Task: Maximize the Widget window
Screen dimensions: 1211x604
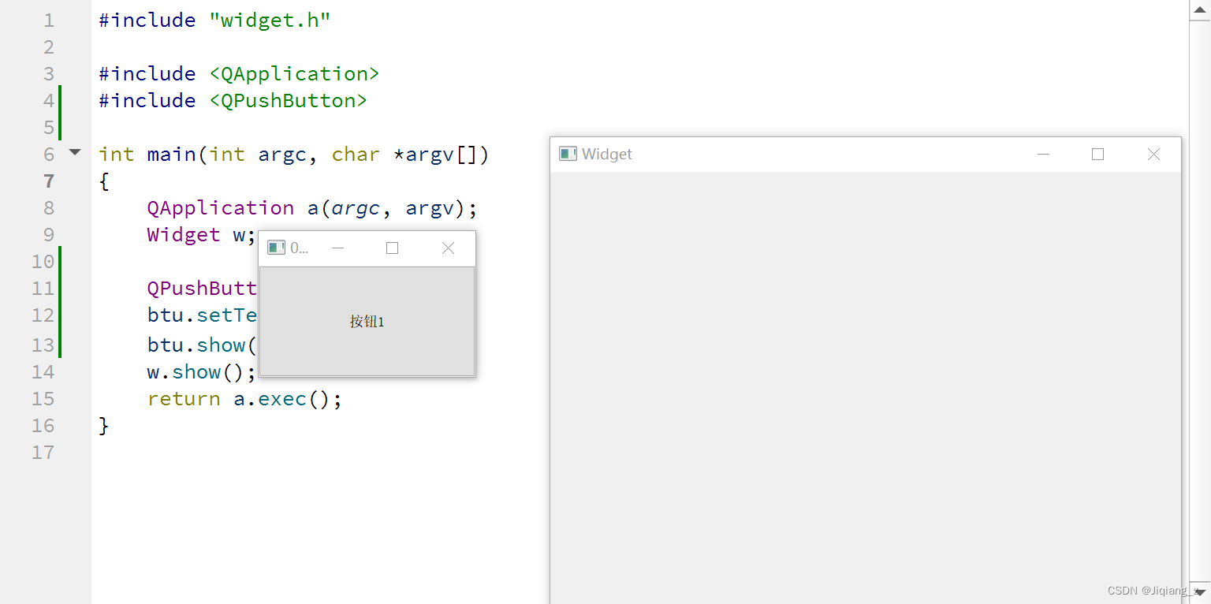Action: tap(1097, 155)
